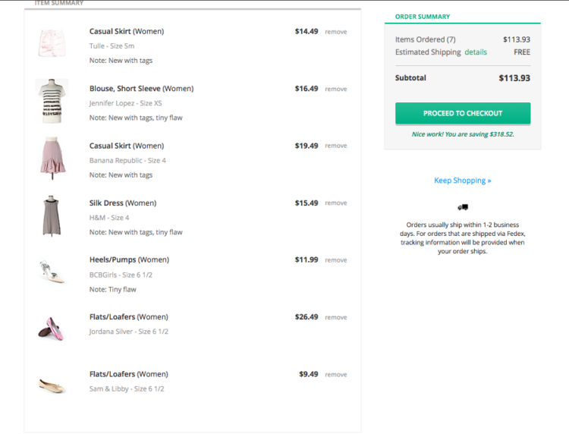Click the shipping truck icon
Image resolution: width=569 pixels, height=434 pixels.
(463, 207)
